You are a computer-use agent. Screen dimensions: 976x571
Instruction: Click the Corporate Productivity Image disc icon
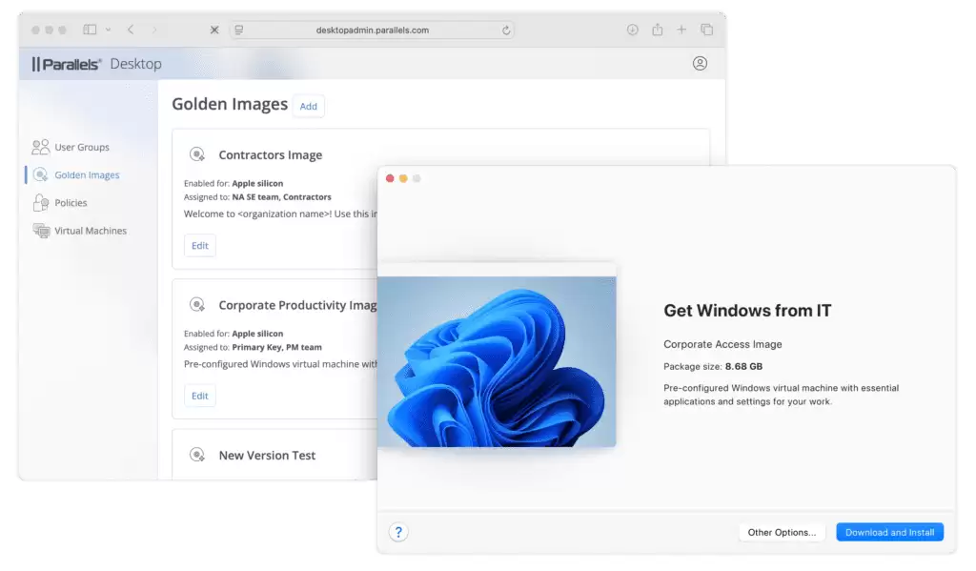[197, 305]
